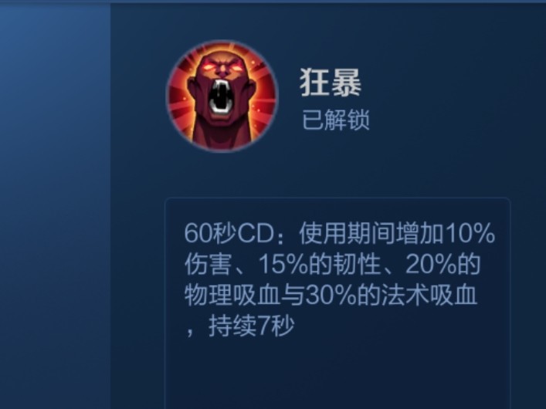The height and width of the screenshot is (409, 546).
Task: Click the top border of description box
Action: (x=337, y=198)
